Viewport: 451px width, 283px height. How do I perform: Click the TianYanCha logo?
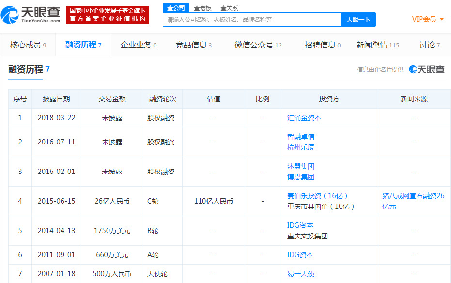pos(31,15)
